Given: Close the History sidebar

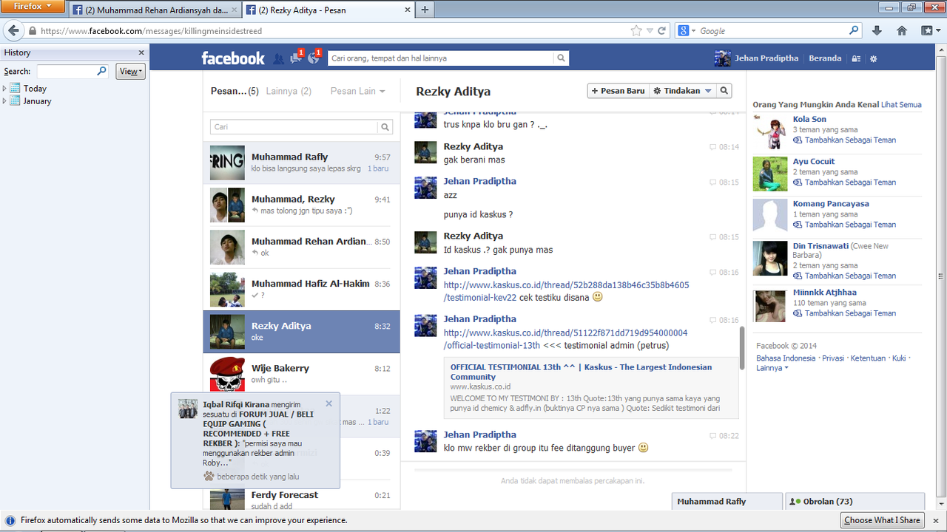Looking at the screenshot, I should click(141, 52).
